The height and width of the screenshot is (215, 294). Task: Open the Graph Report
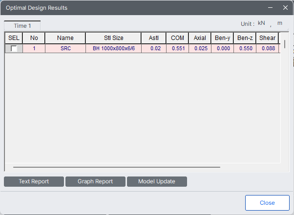pyautogui.click(x=95, y=181)
